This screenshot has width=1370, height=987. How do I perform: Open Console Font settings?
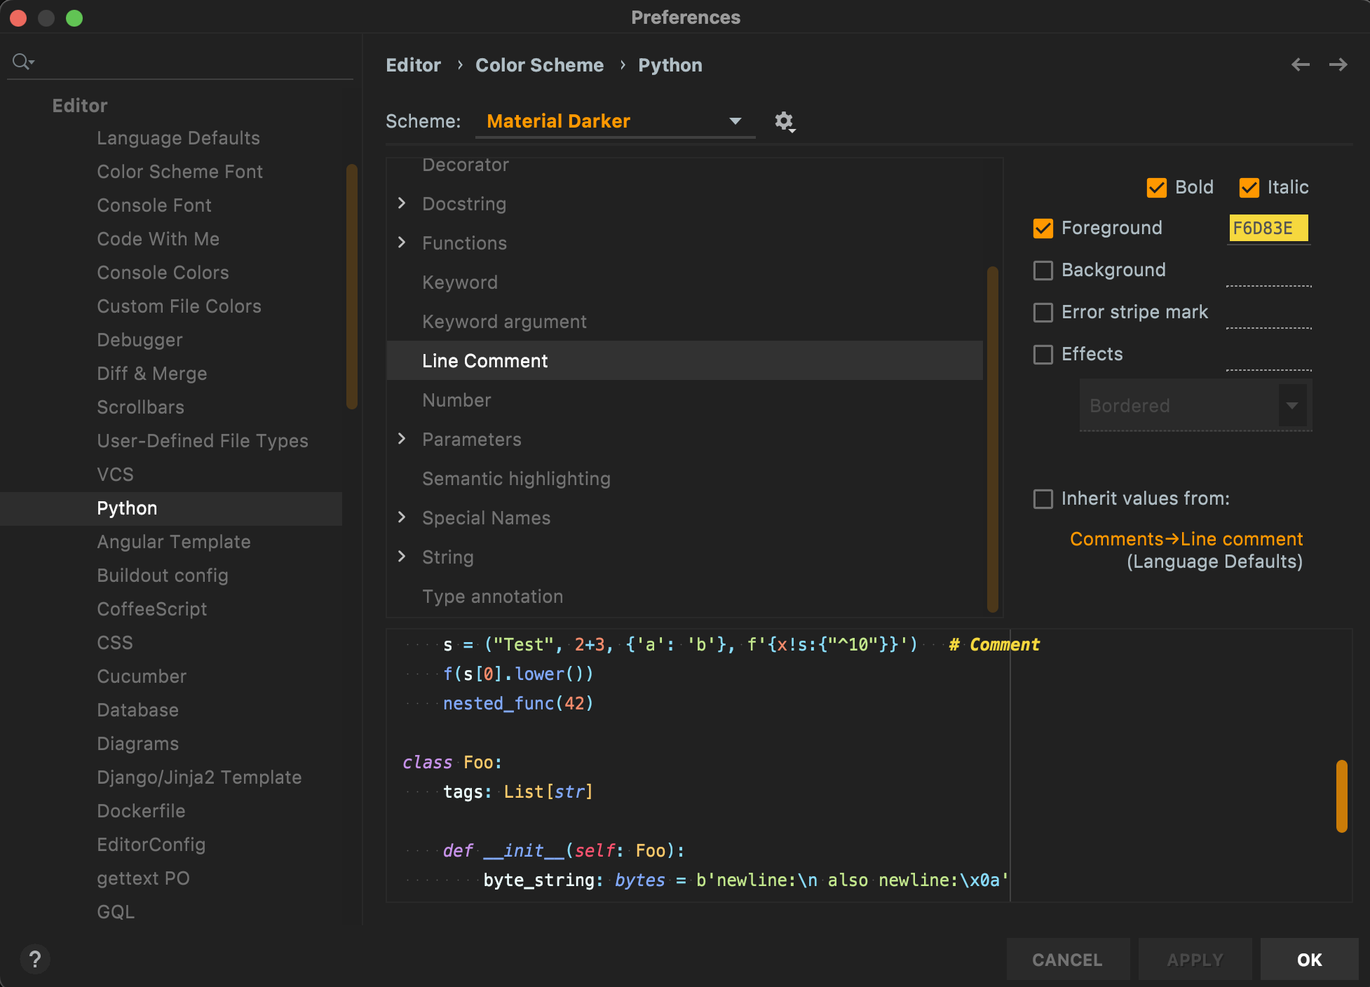pos(154,205)
